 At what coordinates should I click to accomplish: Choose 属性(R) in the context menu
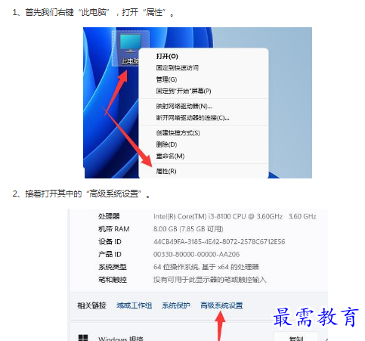tap(166, 172)
